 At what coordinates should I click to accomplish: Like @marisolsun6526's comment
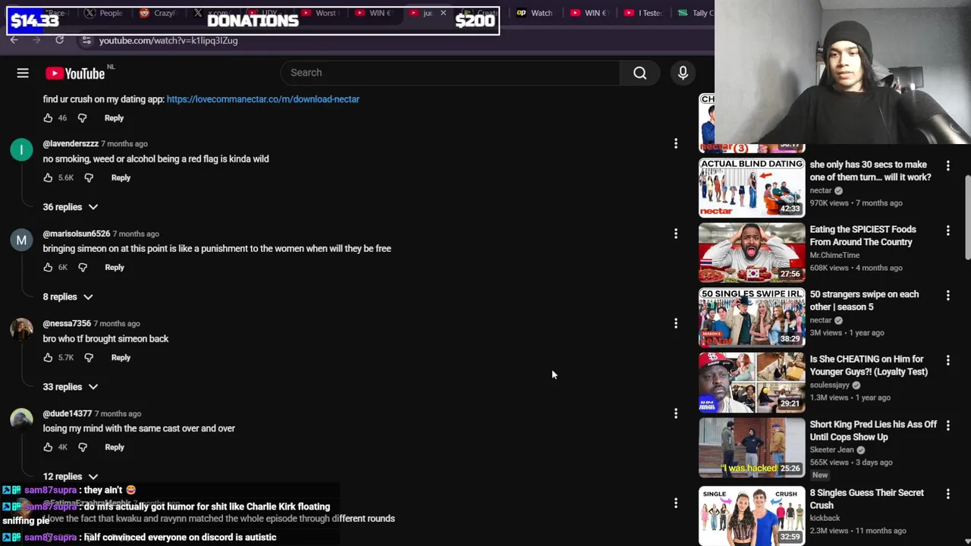(48, 267)
